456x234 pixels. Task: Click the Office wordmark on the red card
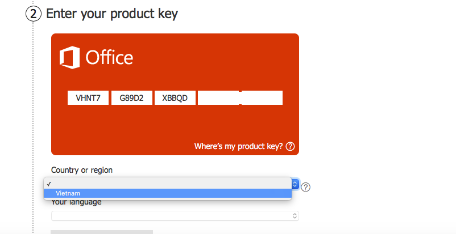point(109,57)
